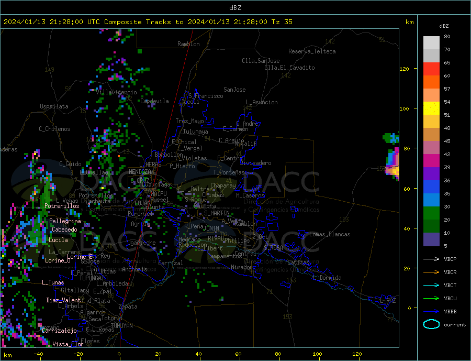Click the 'dBZ' title at the top center
This screenshot has width=471, height=361.
click(x=235, y=8)
